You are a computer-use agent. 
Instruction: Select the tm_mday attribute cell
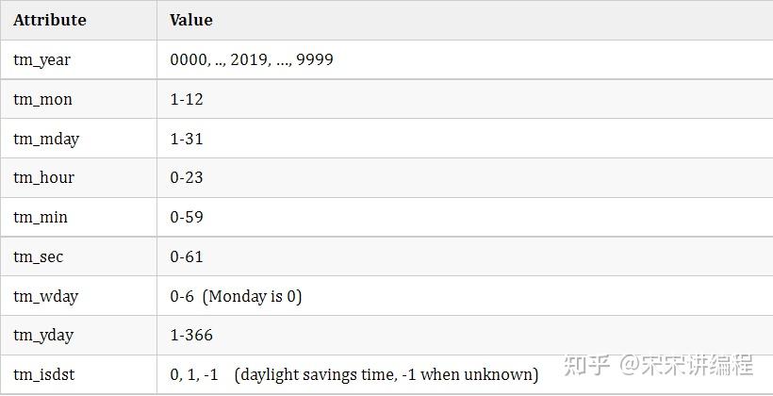point(46,139)
